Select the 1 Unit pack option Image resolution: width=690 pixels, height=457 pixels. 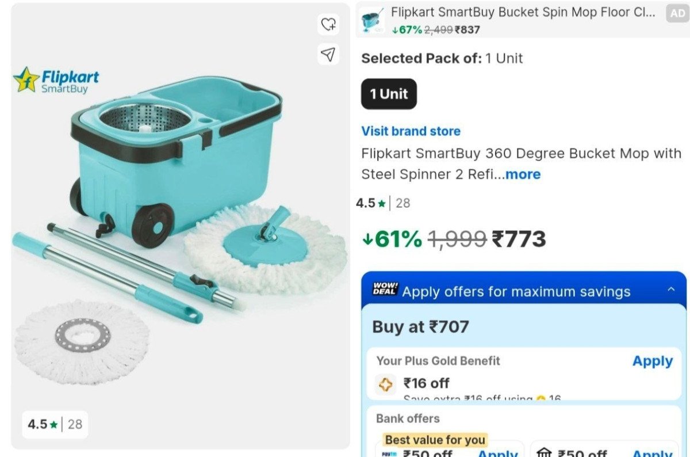point(389,94)
